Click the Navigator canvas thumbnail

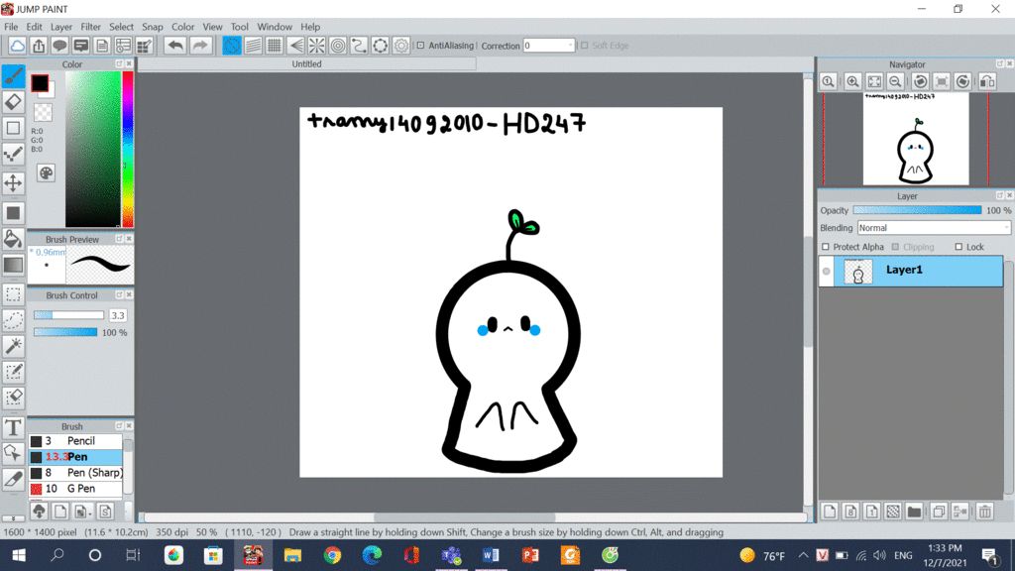point(915,139)
